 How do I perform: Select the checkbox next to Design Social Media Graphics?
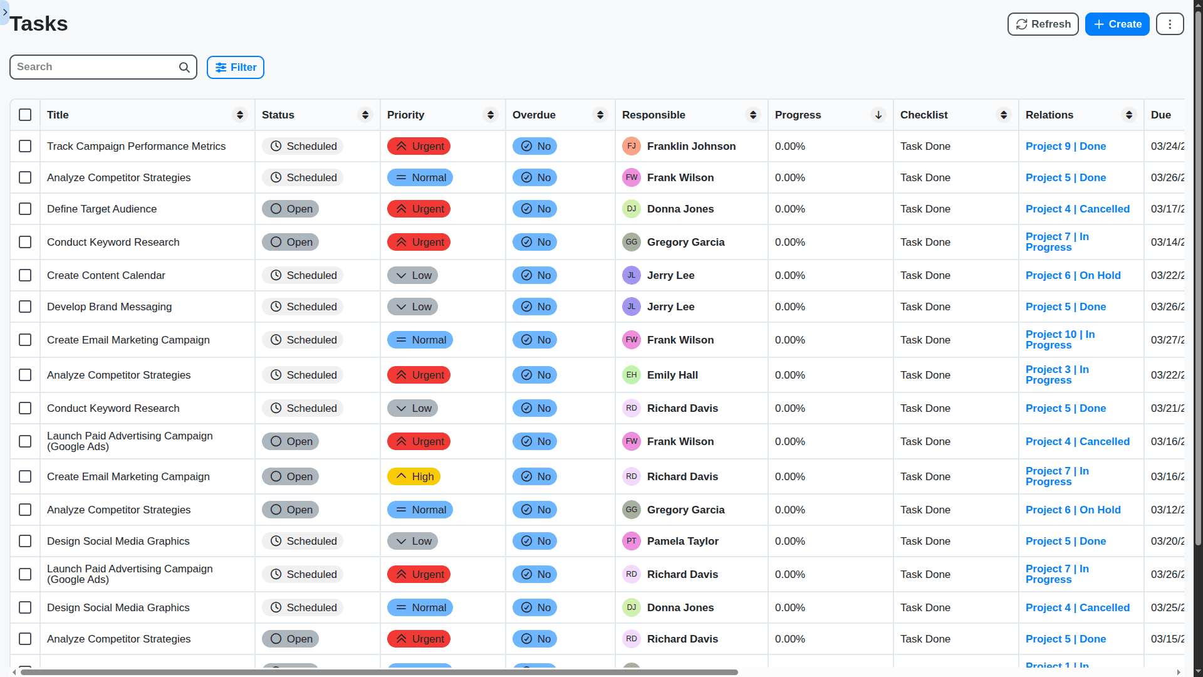pos(25,541)
